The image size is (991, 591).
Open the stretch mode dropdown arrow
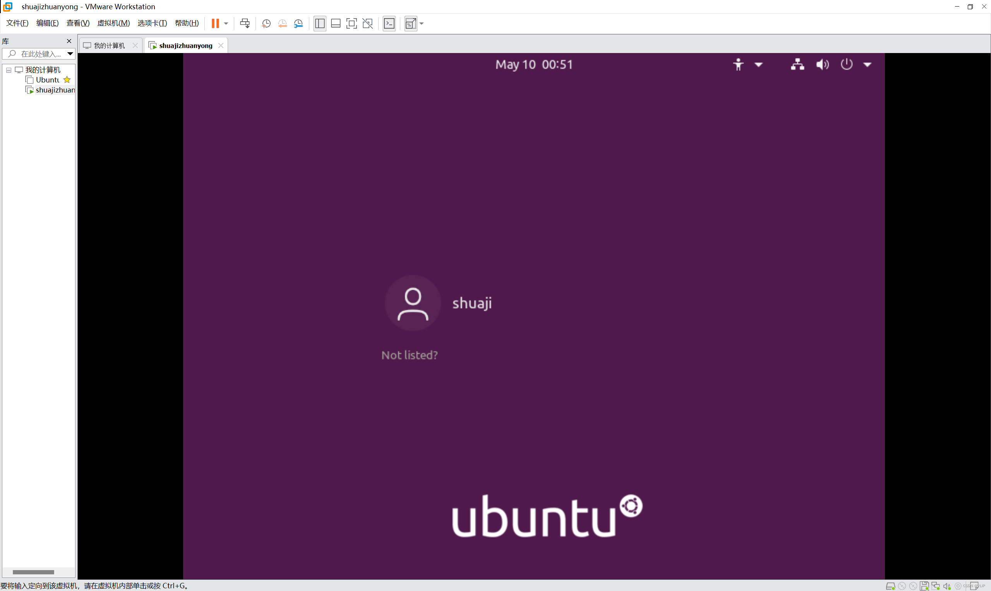click(422, 24)
